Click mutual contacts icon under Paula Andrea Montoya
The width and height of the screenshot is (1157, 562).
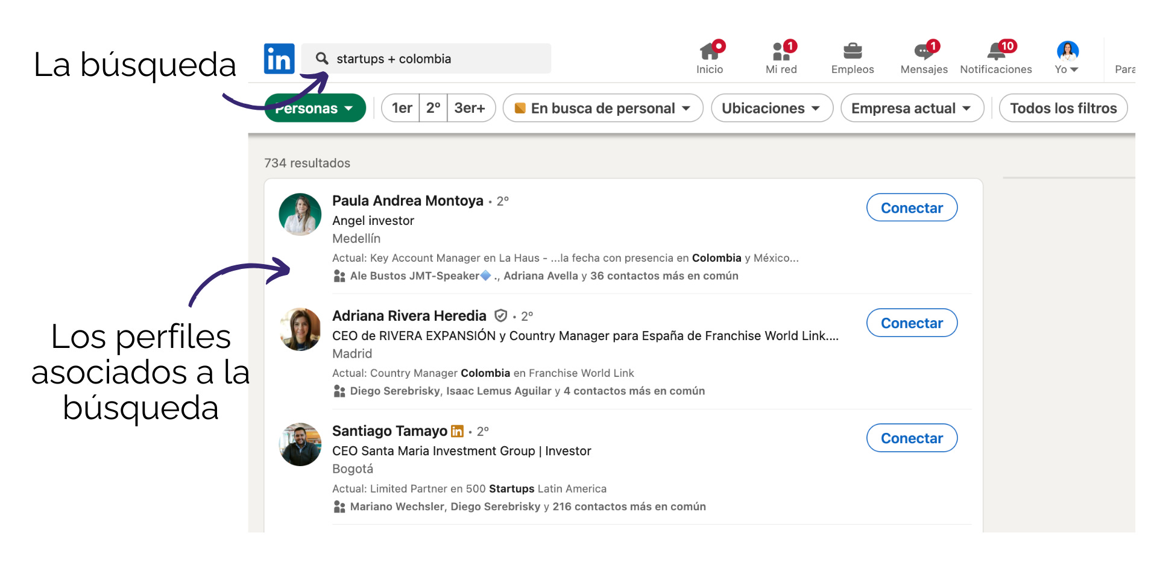pos(339,276)
